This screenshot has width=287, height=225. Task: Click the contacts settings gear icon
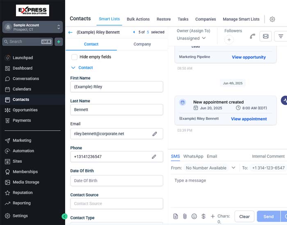(272, 19)
